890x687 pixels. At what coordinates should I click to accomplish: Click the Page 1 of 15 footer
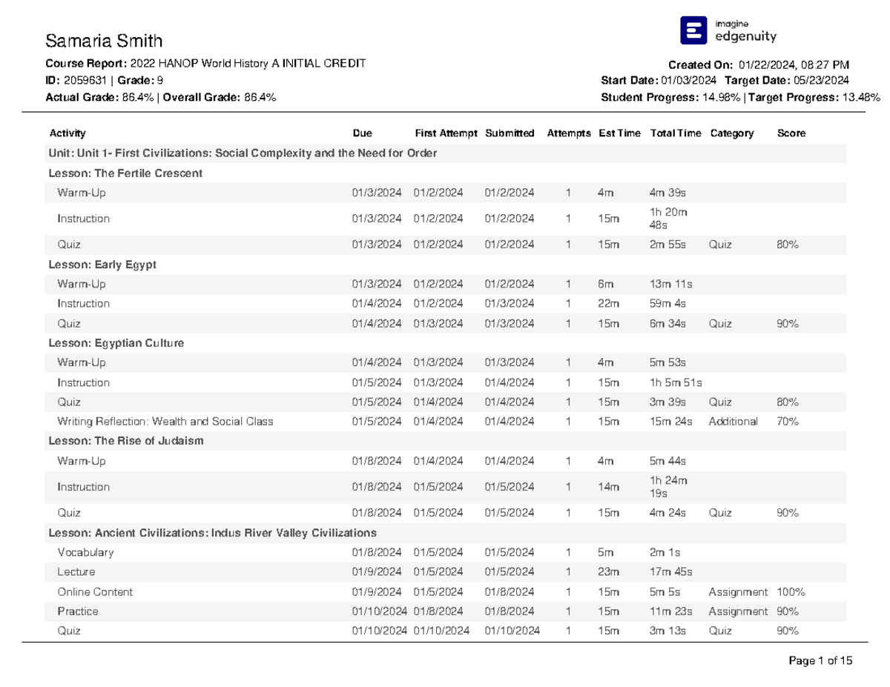(823, 660)
